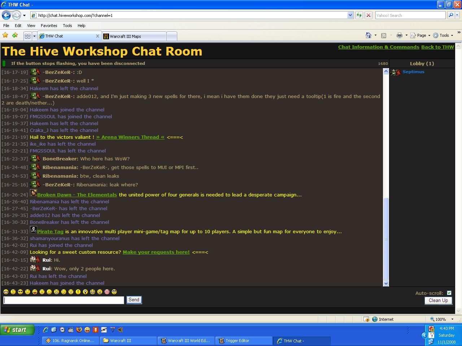This screenshot has height=346, width=462.
Task: Click the red Stop loading button
Action: click(x=368, y=15)
